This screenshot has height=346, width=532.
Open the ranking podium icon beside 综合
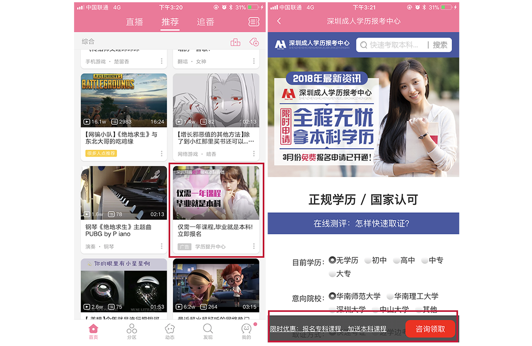tap(235, 42)
